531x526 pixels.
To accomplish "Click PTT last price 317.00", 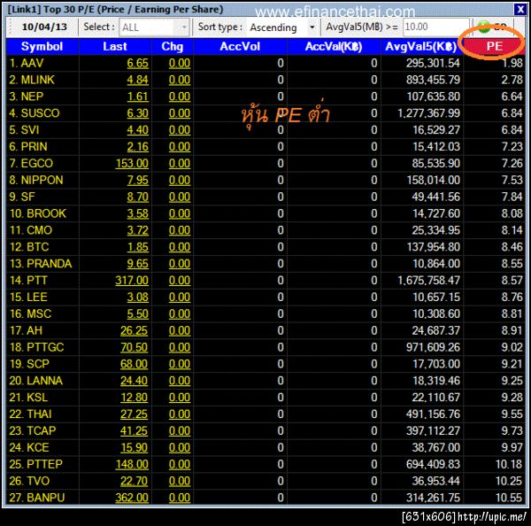I will point(132,281).
